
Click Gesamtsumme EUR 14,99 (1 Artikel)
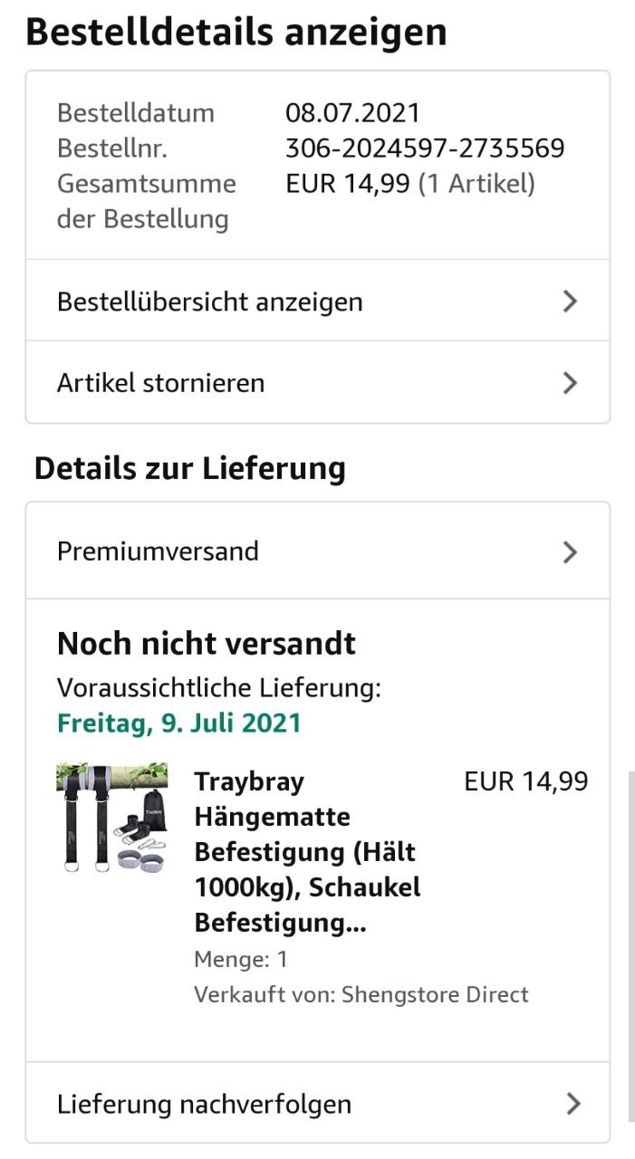point(410,184)
